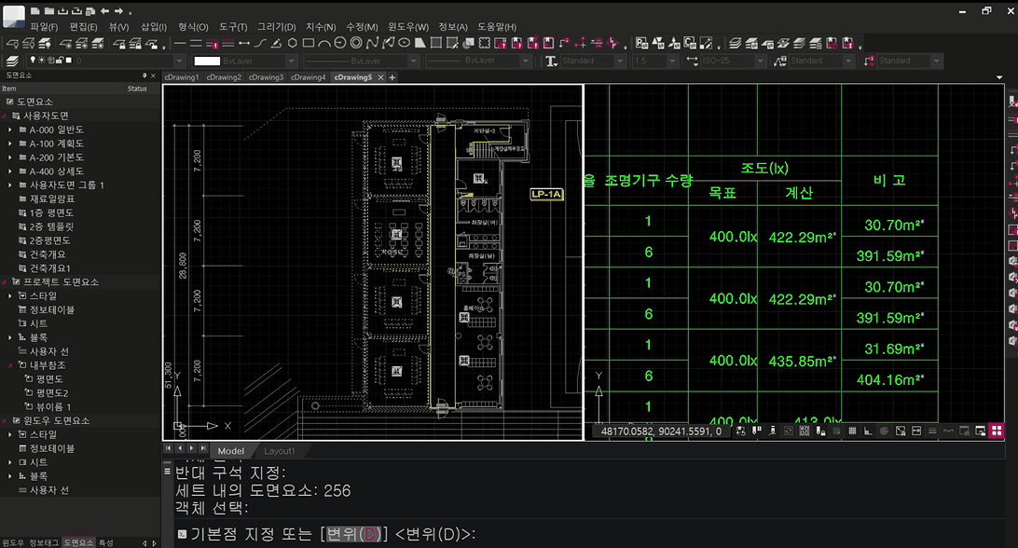Click the white layer color square
This screenshot has height=548, width=1018.
click(69, 61)
